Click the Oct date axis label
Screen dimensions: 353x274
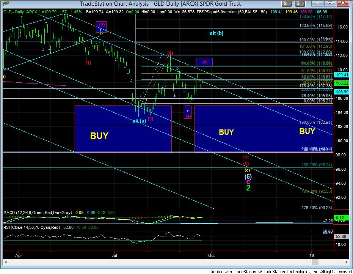coord(212,255)
